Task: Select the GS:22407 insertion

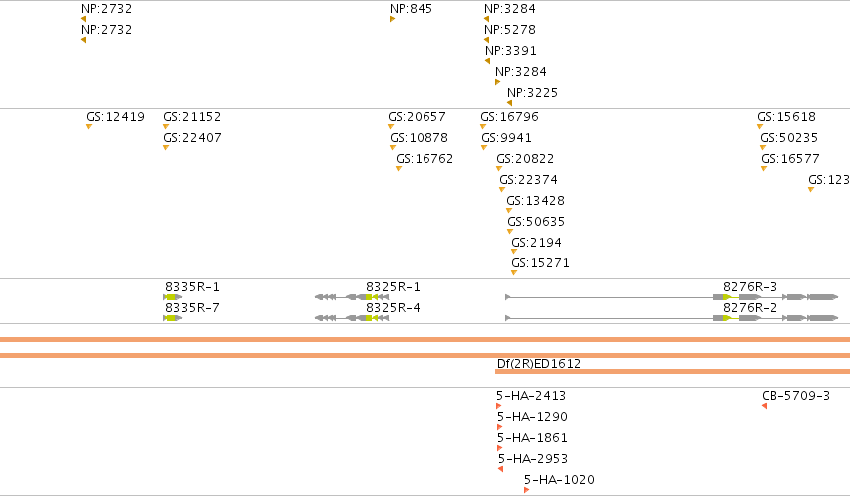Action: [166, 148]
